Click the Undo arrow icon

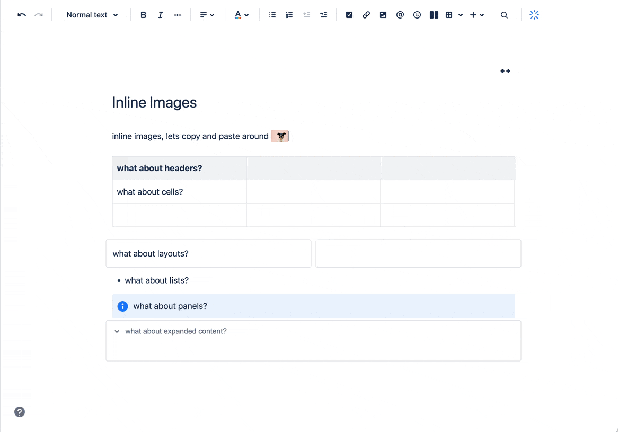point(22,15)
